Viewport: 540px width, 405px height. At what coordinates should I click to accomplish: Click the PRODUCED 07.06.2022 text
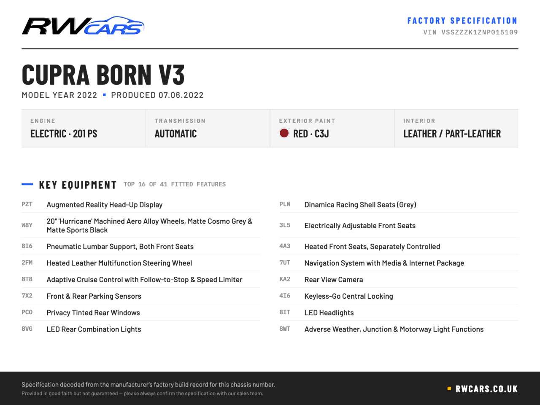(157, 95)
